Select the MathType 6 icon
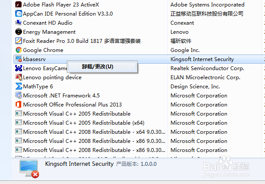Image resolution: width=265 pixels, height=184 pixels. [x=19, y=86]
